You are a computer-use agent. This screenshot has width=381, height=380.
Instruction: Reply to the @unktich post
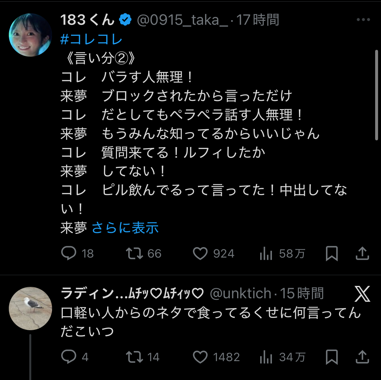pos(69,357)
